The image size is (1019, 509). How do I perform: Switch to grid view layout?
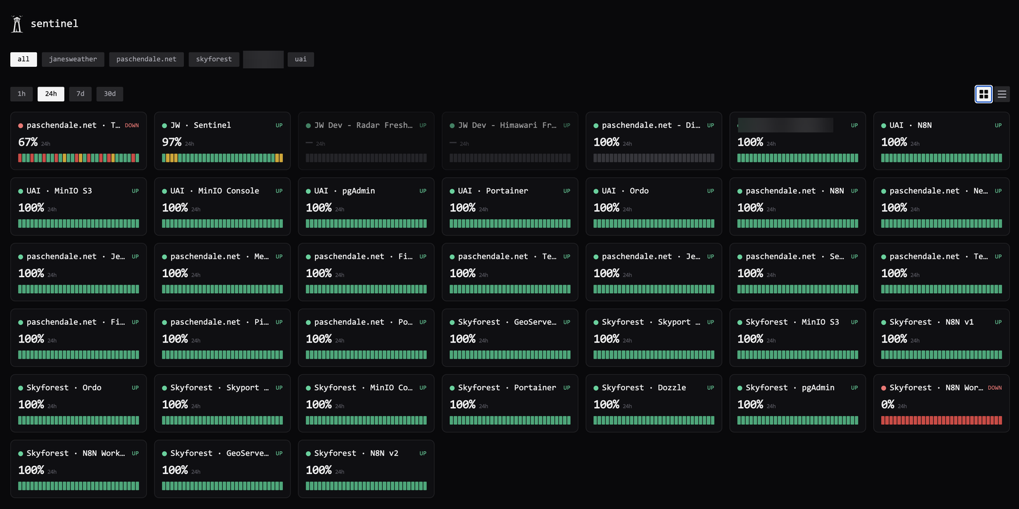click(x=984, y=94)
